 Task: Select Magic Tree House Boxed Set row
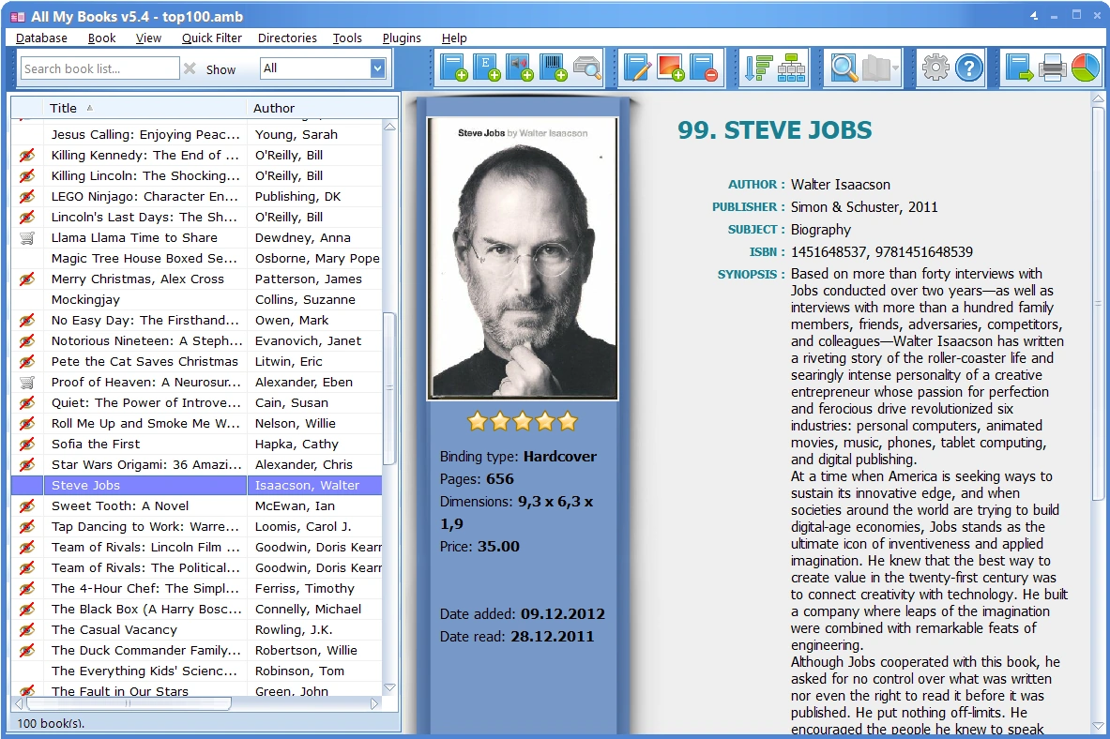pyautogui.click(x=197, y=258)
